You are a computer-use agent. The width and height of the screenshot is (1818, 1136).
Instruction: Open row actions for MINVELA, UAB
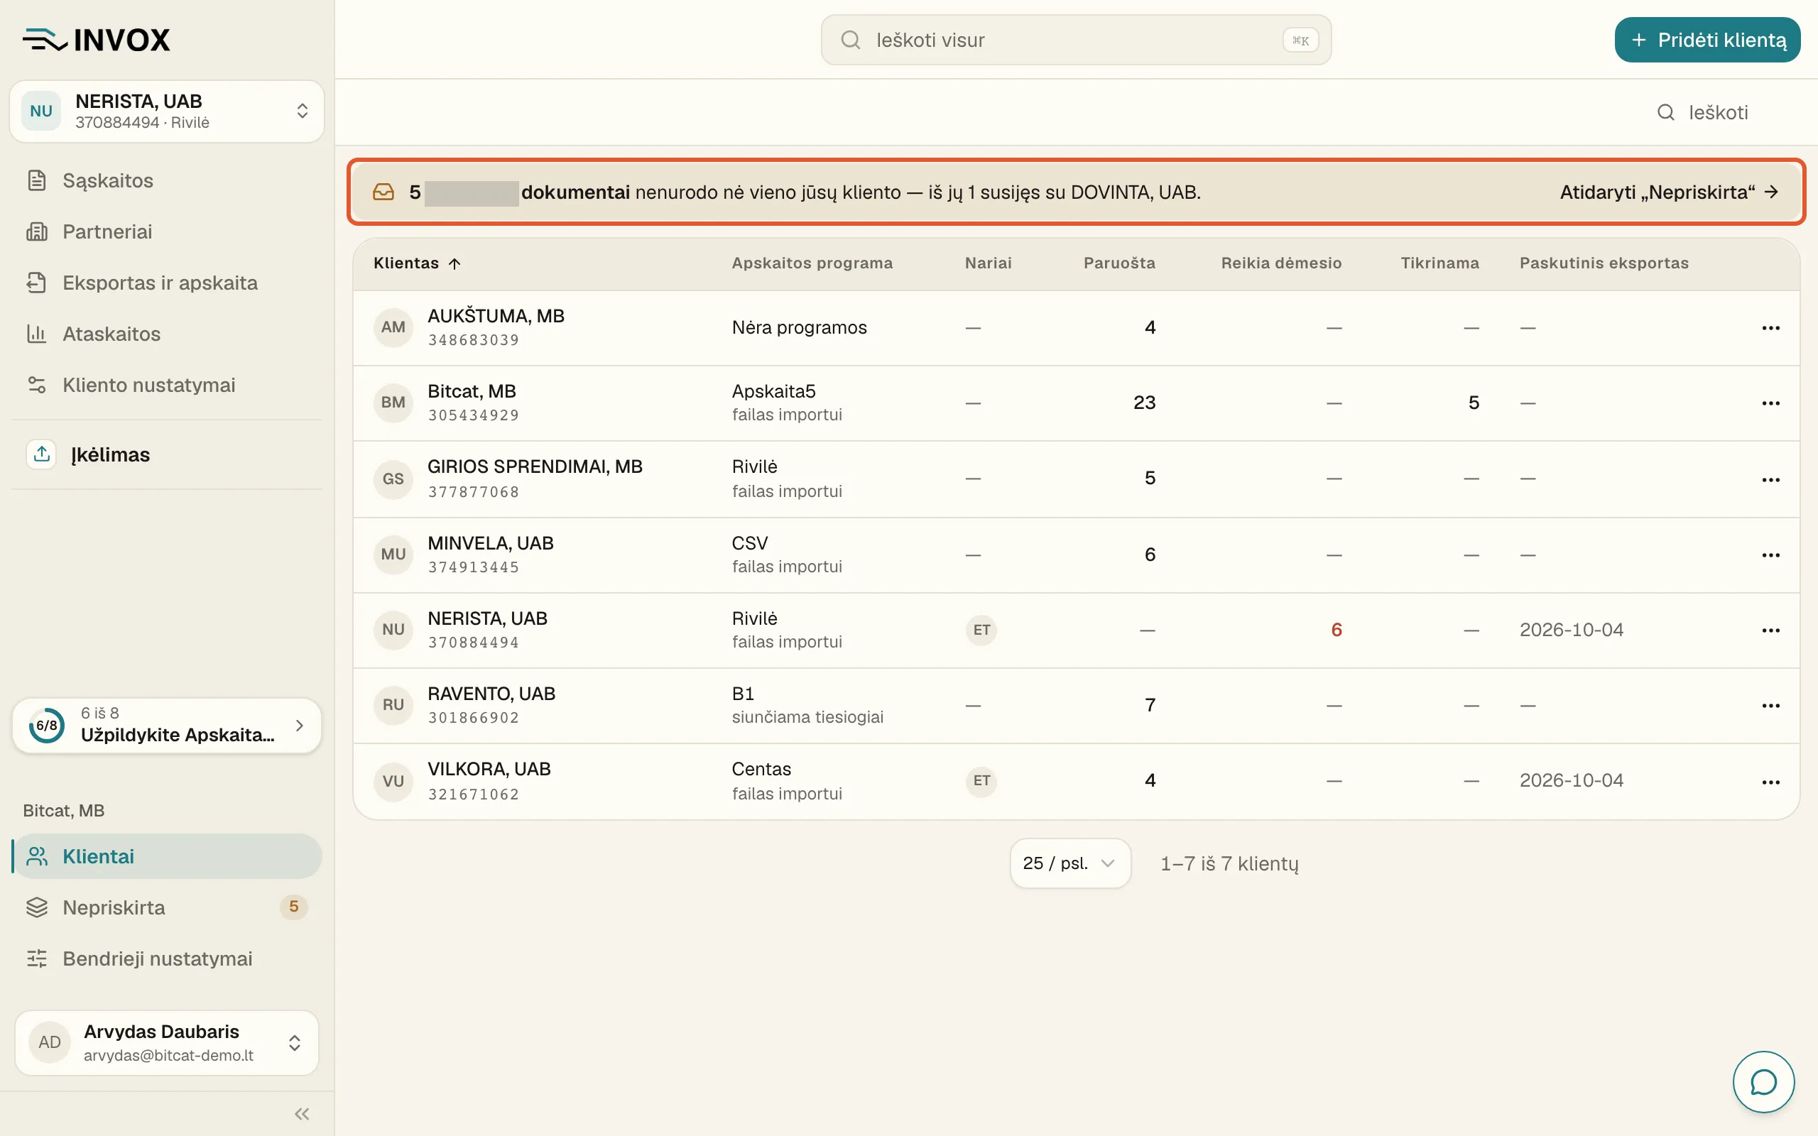(1770, 555)
